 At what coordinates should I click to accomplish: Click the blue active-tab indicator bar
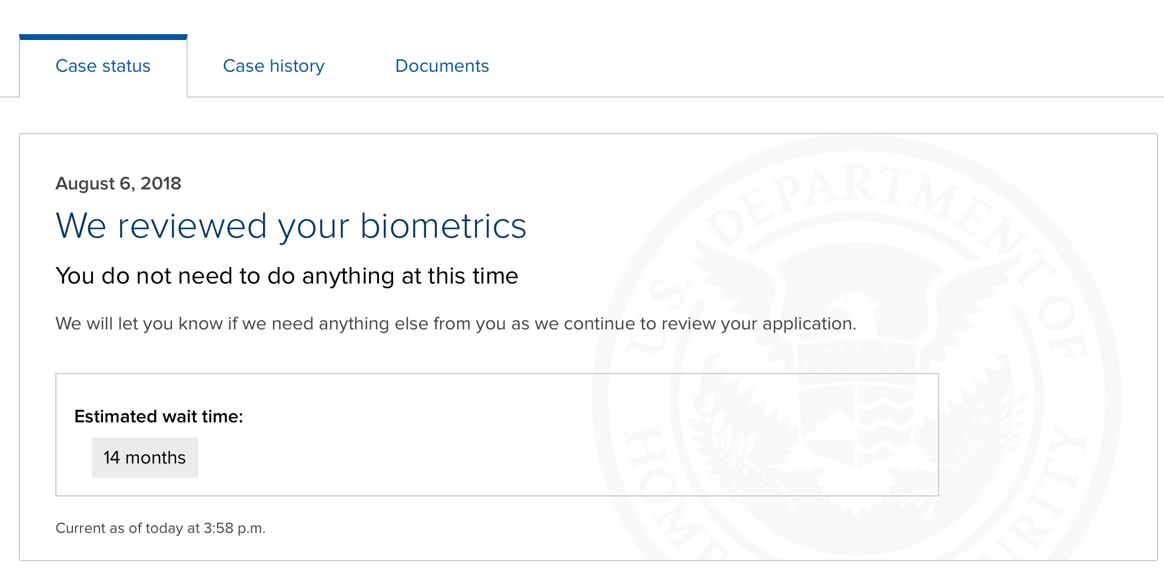pos(103,37)
